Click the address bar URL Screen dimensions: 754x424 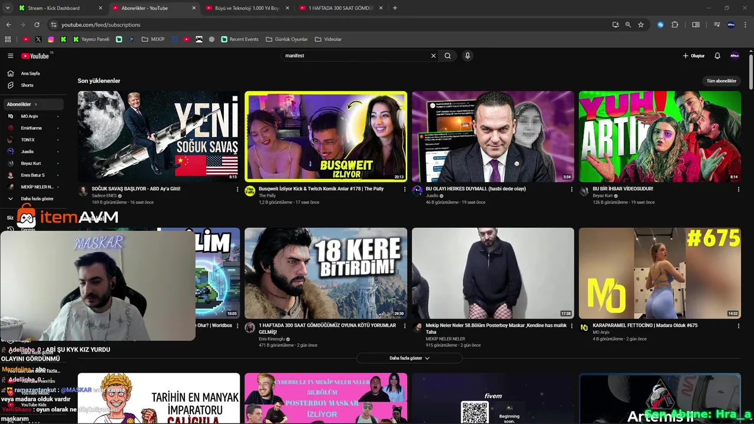[101, 25]
